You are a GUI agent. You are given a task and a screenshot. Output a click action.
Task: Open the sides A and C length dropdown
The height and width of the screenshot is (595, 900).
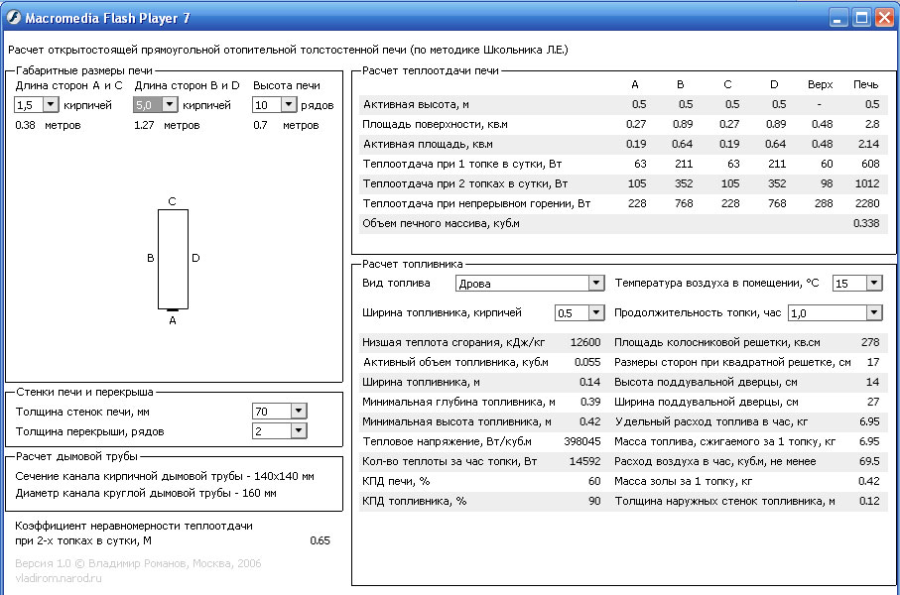click(x=51, y=104)
